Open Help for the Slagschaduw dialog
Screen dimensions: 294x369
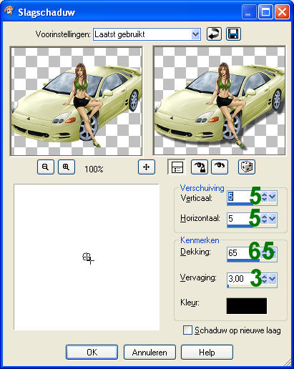coord(207,352)
